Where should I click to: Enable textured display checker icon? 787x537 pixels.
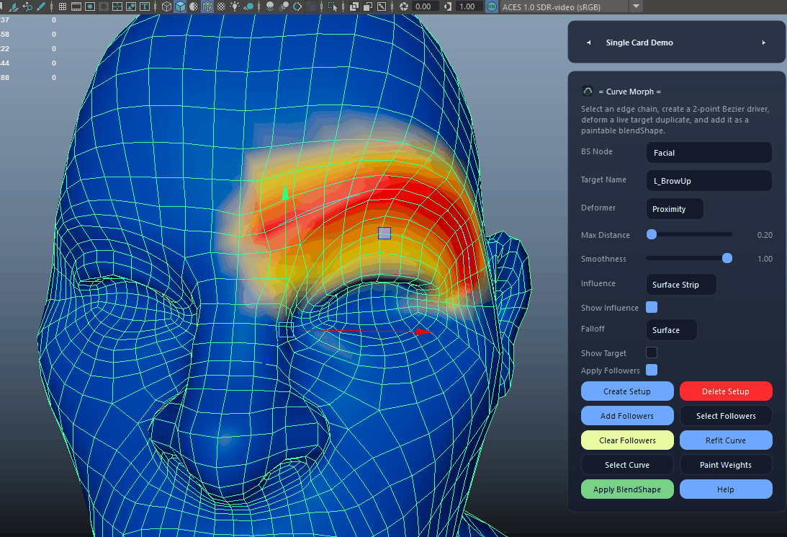click(221, 6)
